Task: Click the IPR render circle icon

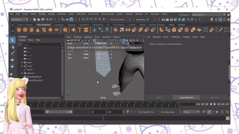Action: tap(180, 19)
